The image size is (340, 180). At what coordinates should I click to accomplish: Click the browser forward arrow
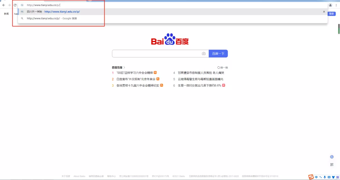click(9, 5)
